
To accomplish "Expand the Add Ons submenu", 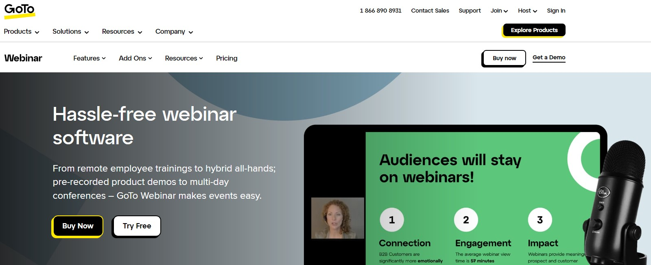I will coord(135,58).
